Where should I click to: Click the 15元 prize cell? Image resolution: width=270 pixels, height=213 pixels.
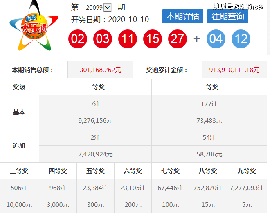coord(208,205)
